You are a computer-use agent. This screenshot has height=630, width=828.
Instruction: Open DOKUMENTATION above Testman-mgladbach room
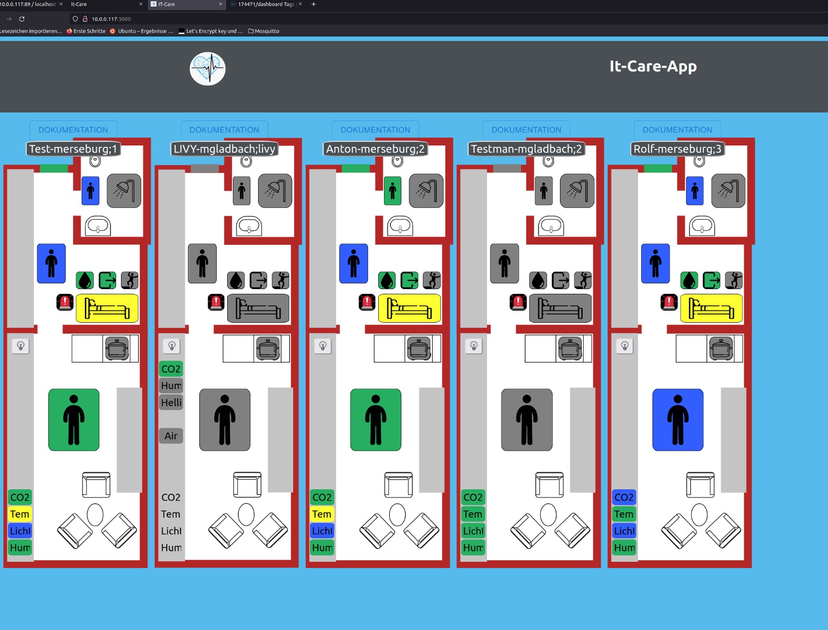pyautogui.click(x=526, y=130)
